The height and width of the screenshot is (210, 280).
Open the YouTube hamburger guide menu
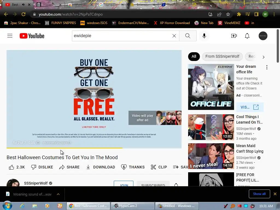(x=10, y=36)
